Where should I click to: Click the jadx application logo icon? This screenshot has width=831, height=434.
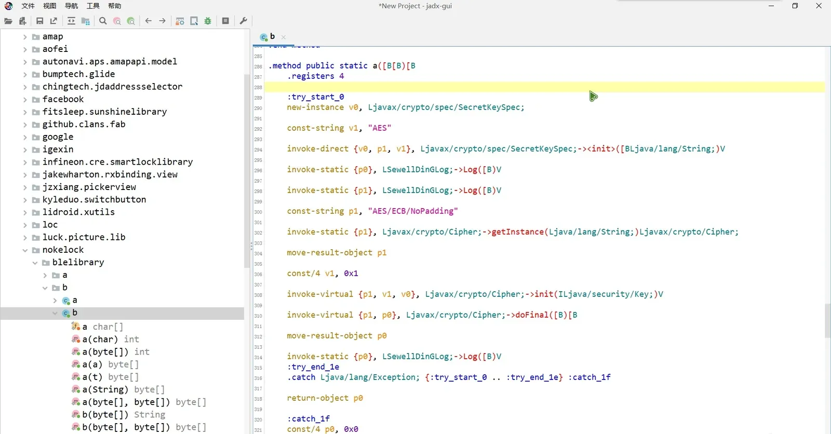click(8, 6)
